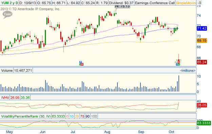212x134 pixels.
Task: Click the low price L: 64.92
Action: tap(74, 3)
